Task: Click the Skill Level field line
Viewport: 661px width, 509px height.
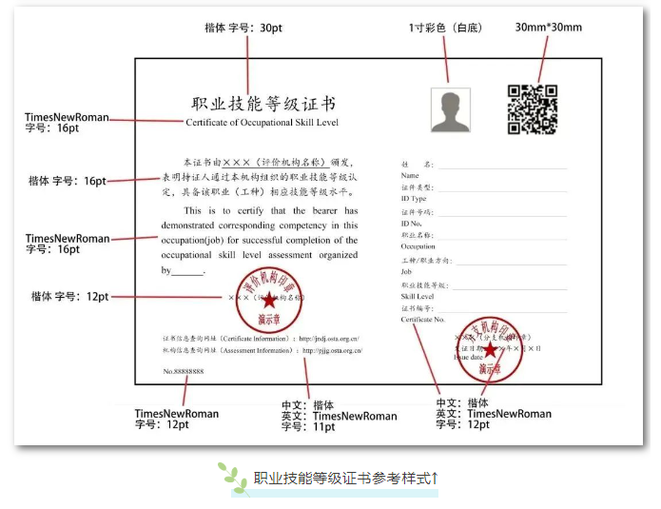Action: [499, 289]
